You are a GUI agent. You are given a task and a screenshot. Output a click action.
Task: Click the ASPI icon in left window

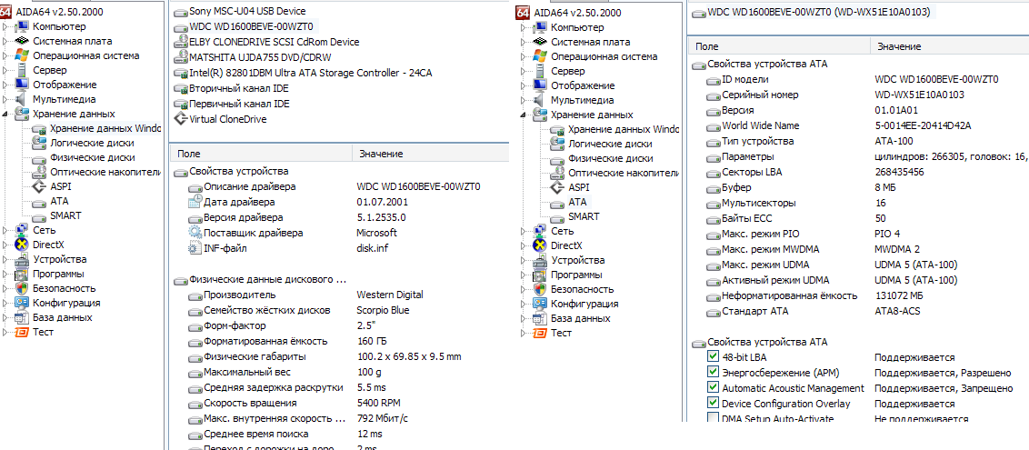tap(39, 186)
